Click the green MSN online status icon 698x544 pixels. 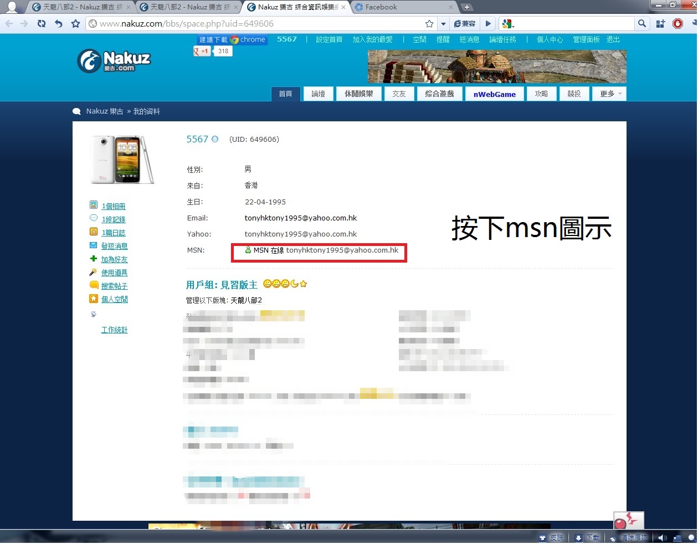248,250
